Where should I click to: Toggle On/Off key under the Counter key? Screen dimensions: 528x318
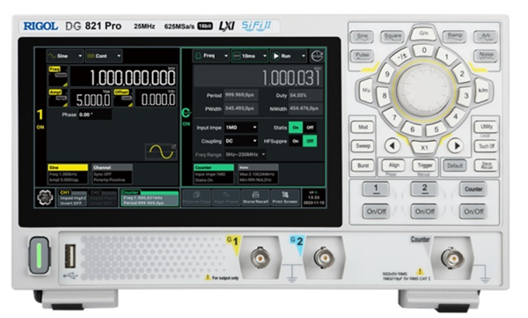click(x=473, y=211)
